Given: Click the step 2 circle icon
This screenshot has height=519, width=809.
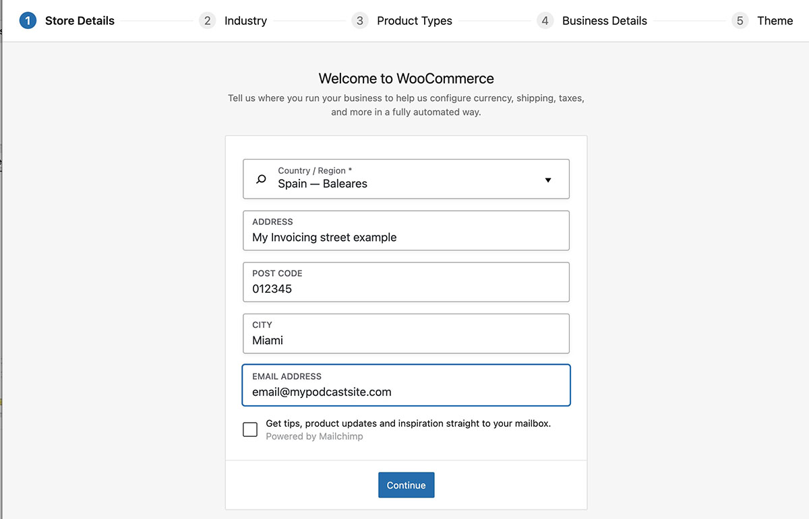Looking at the screenshot, I should pyautogui.click(x=207, y=21).
